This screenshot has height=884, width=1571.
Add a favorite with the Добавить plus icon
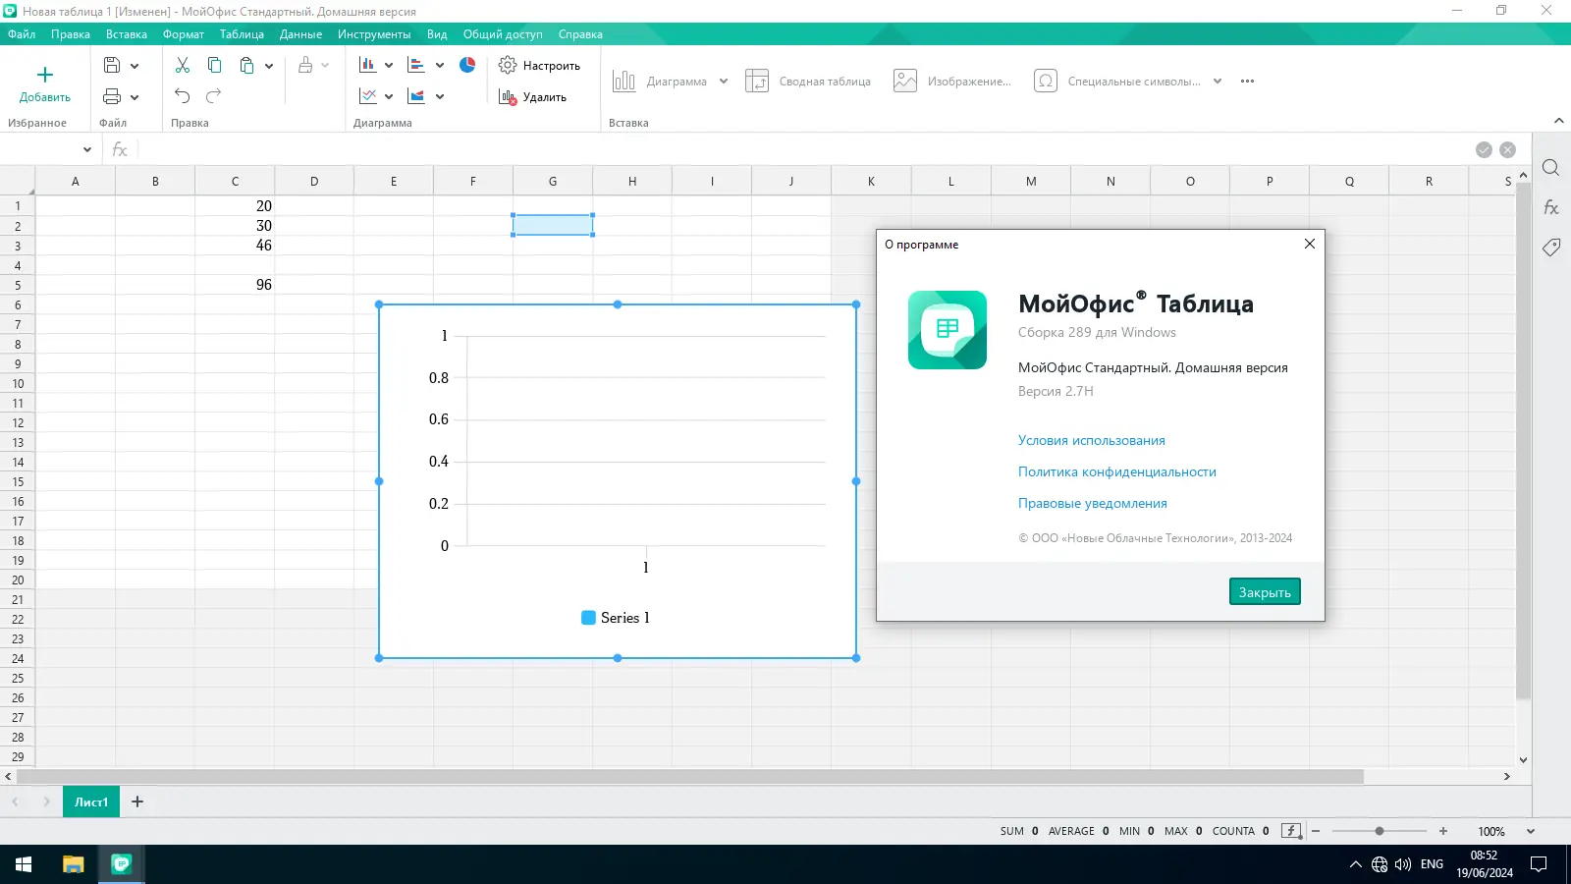[45, 76]
